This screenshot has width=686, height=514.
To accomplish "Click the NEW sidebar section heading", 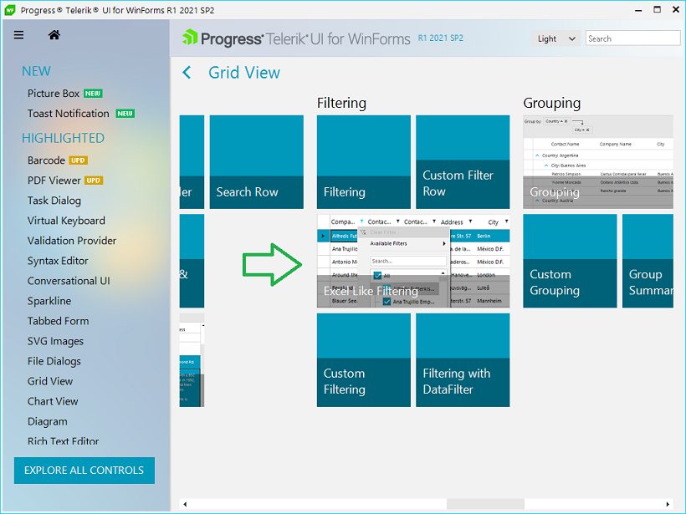I will [x=36, y=71].
